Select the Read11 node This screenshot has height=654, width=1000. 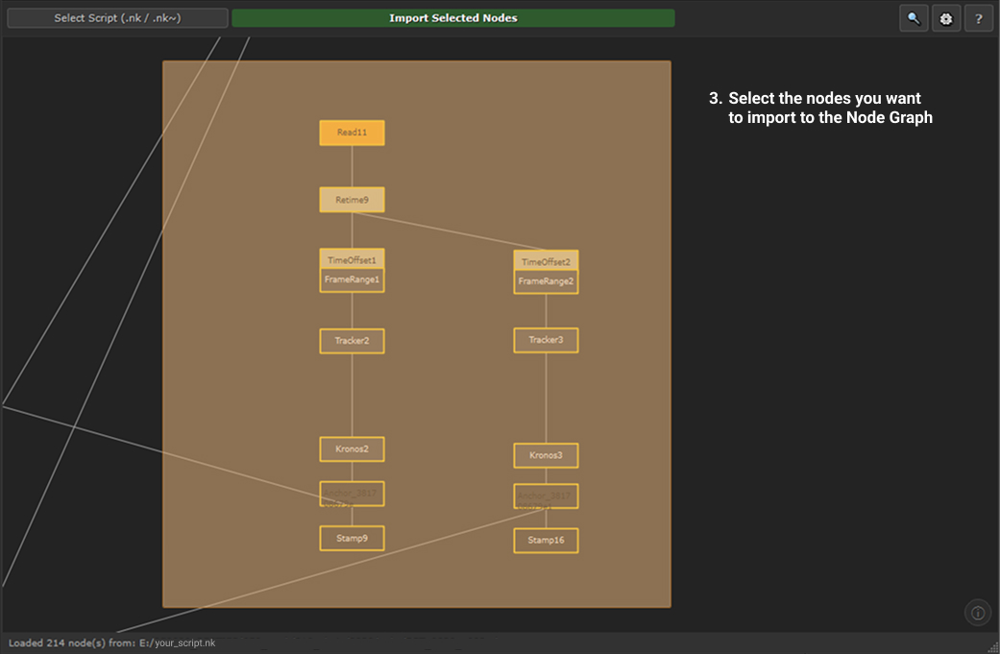[352, 133]
